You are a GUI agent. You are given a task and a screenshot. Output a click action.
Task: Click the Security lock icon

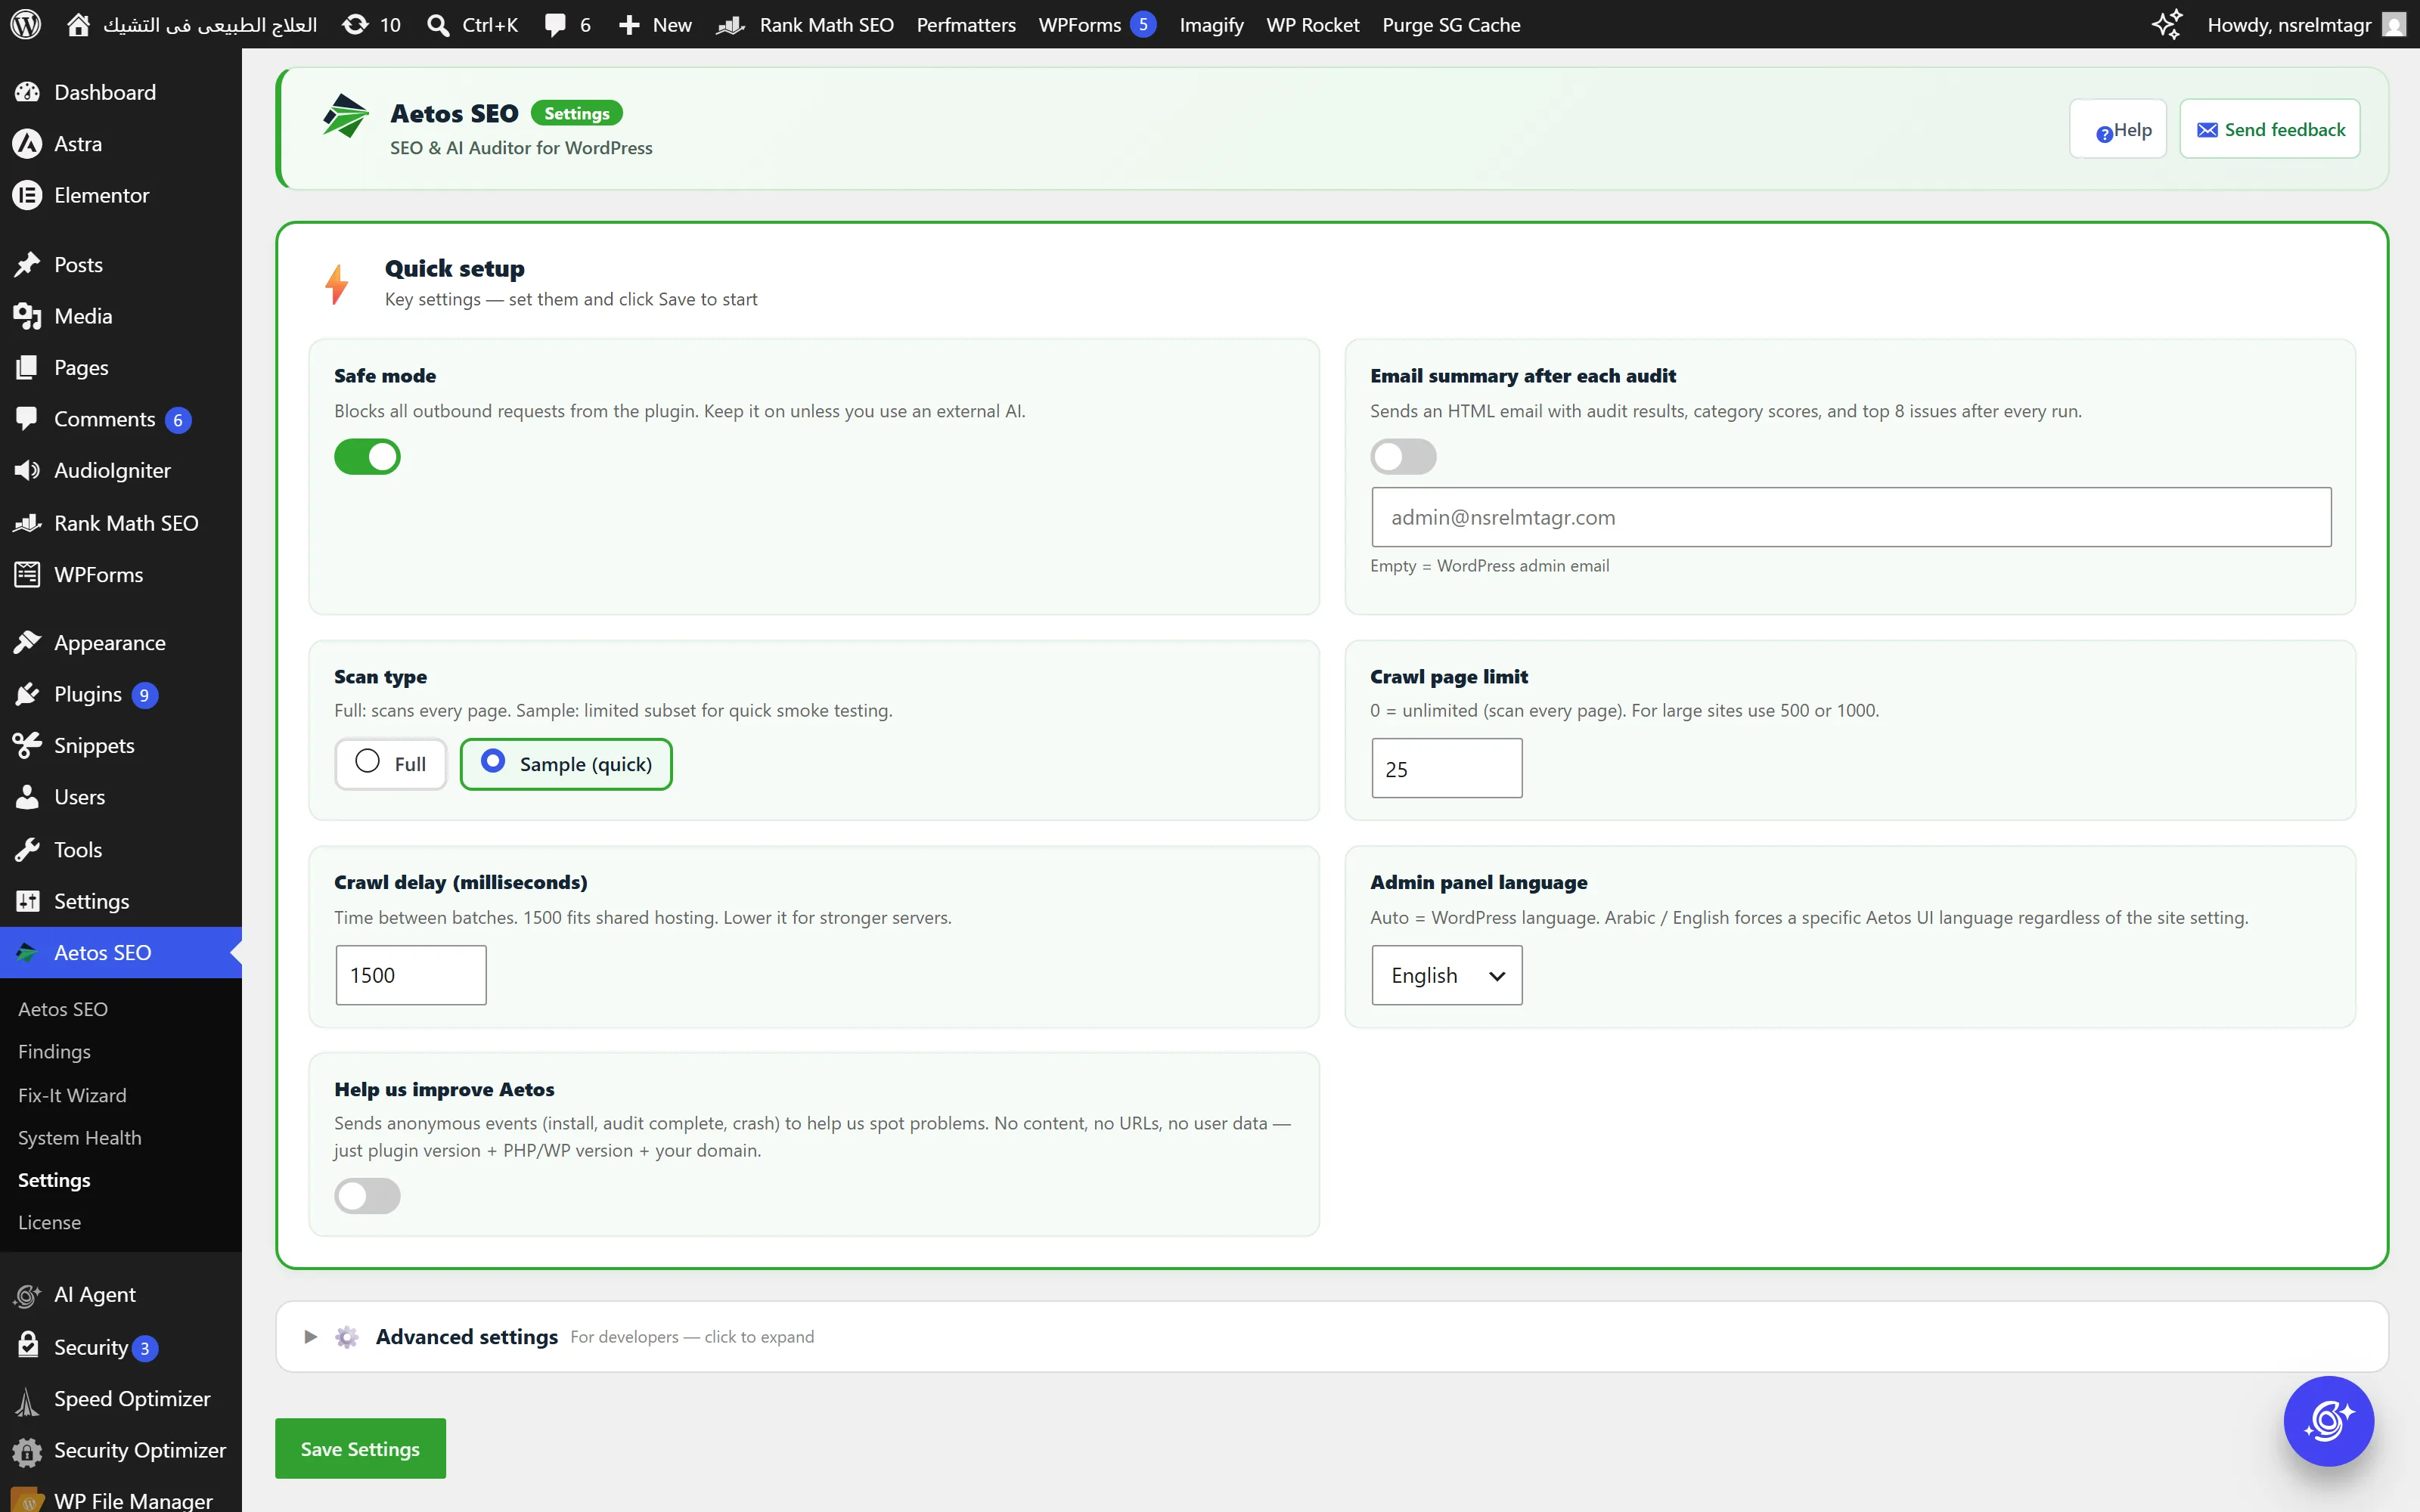[28, 1346]
